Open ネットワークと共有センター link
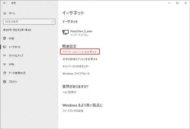Screen dimensions: 190x129 point(76,66)
